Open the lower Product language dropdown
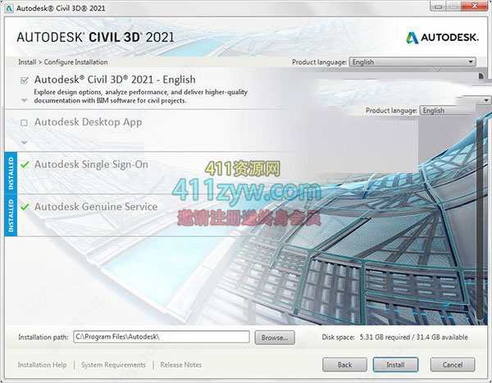This screenshot has width=492, height=383. (x=453, y=111)
